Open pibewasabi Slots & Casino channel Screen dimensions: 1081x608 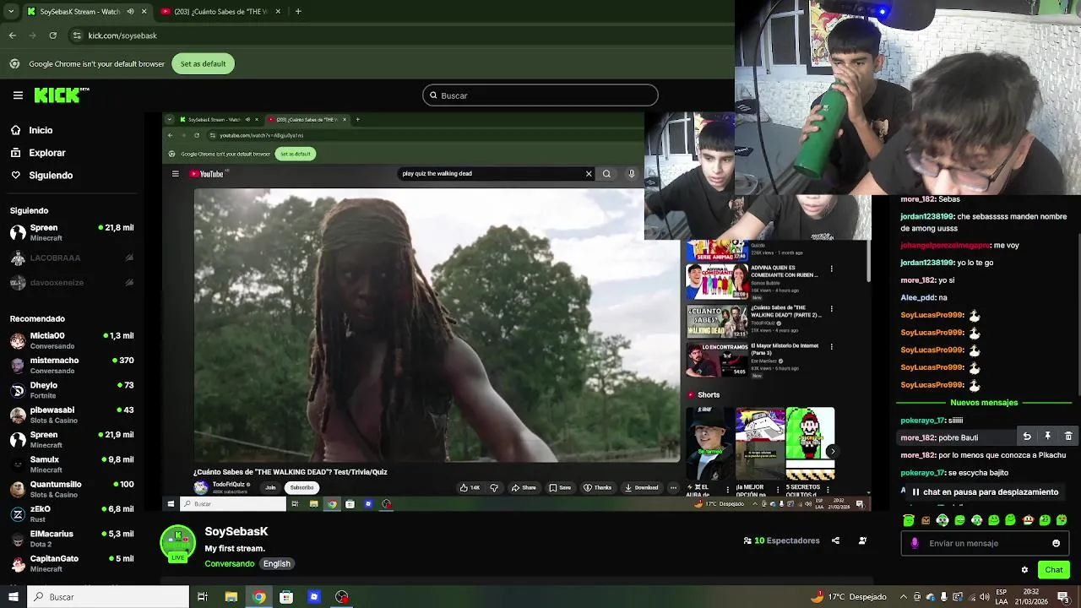pyautogui.click(x=72, y=415)
